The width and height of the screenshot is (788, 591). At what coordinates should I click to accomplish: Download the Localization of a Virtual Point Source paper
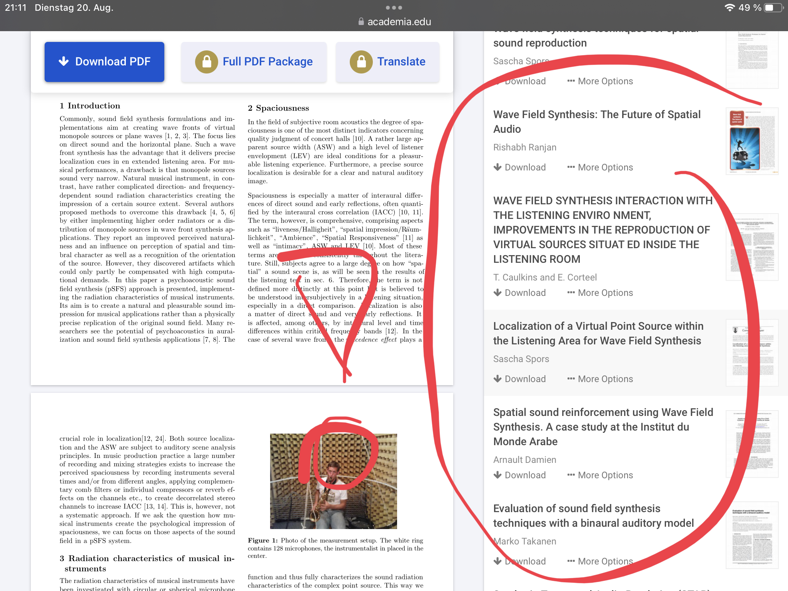coord(520,379)
